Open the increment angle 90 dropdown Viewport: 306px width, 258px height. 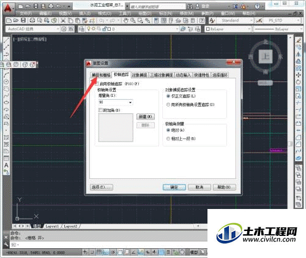pos(130,102)
